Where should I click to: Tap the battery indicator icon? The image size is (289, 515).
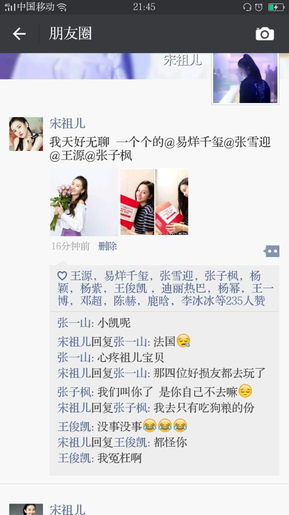[x=276, y=7]
